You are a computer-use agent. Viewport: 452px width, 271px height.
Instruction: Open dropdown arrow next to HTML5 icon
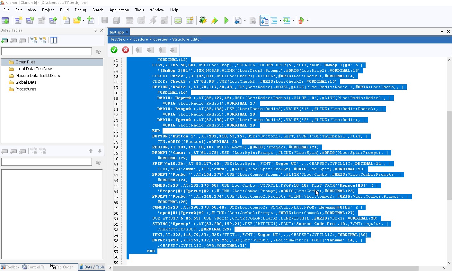pos(308,21)
